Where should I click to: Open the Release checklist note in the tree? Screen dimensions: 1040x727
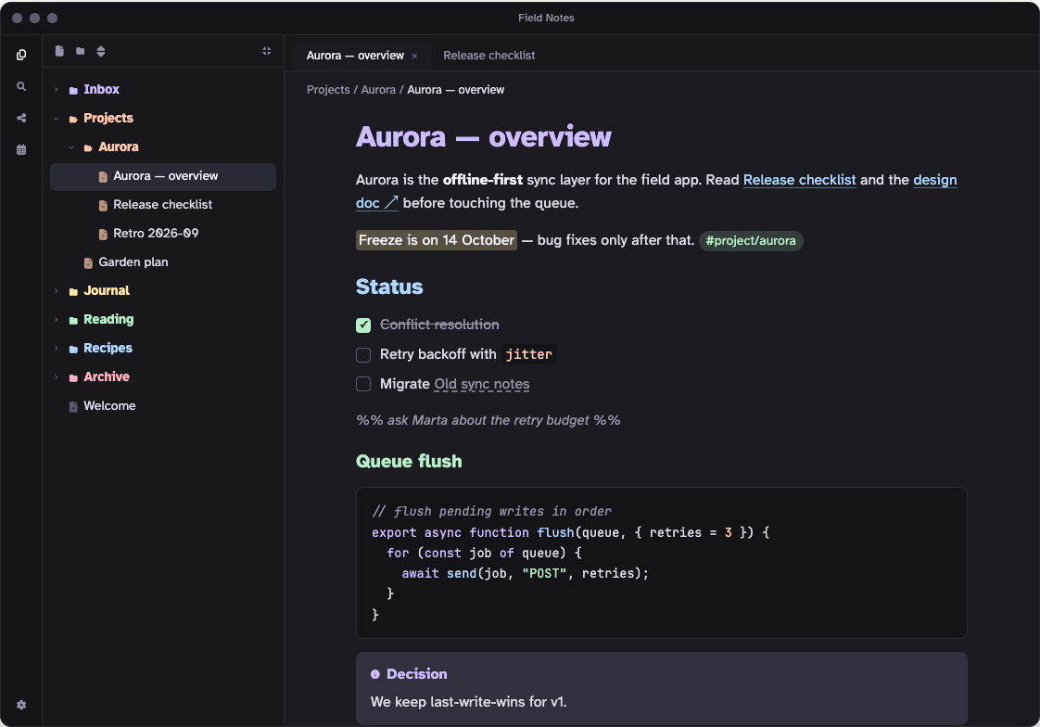(x=163, y=205)
